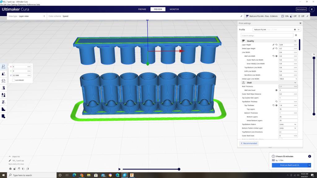This screenshot has width=317, height=178.
Task: Open the Top/Bottom Pattern dropdown
Action: 288,124
